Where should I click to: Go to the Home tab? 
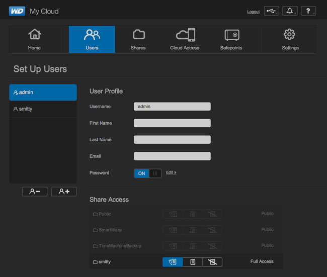click(34, 39)
